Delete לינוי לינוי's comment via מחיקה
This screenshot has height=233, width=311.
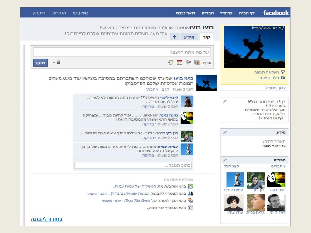coord(148,106)
